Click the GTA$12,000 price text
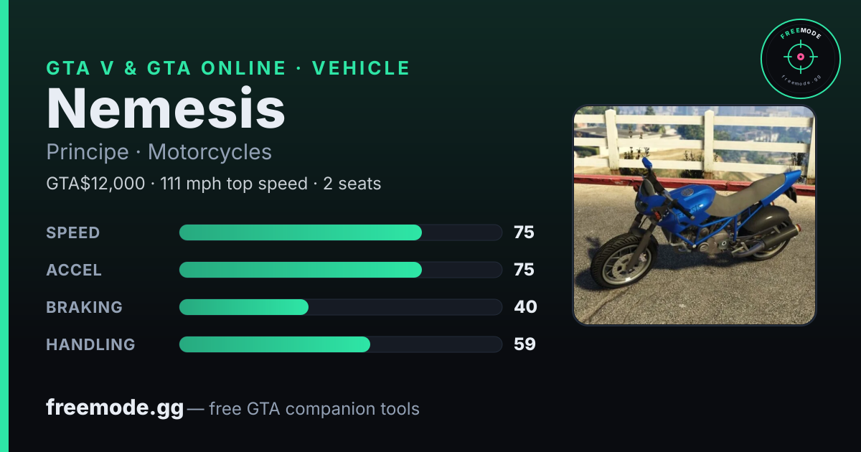Image resolution: width=861 pixels, height=452 pixels. [95, 184]
